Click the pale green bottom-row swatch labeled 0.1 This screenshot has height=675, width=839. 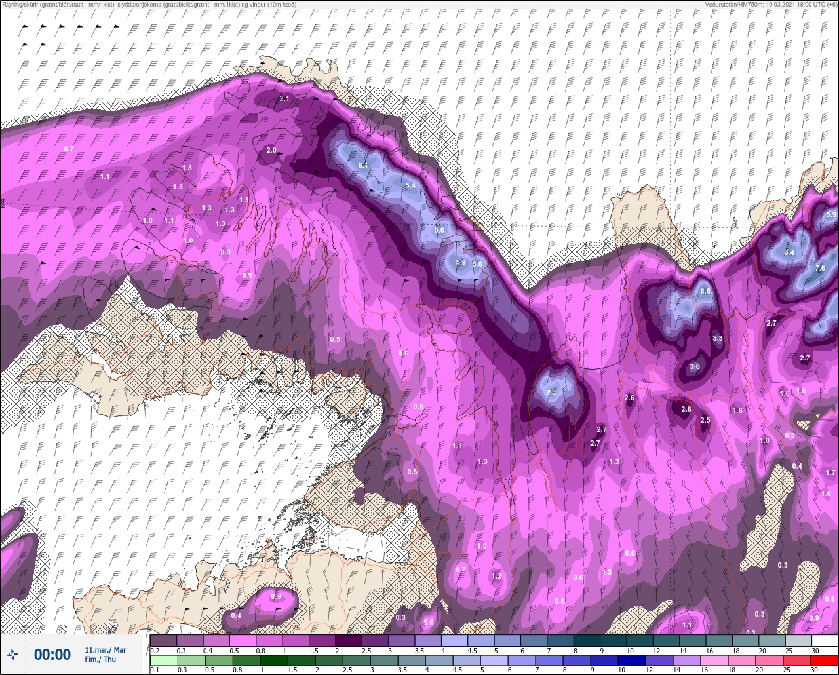pyautogui.click(x=163, y=661)
